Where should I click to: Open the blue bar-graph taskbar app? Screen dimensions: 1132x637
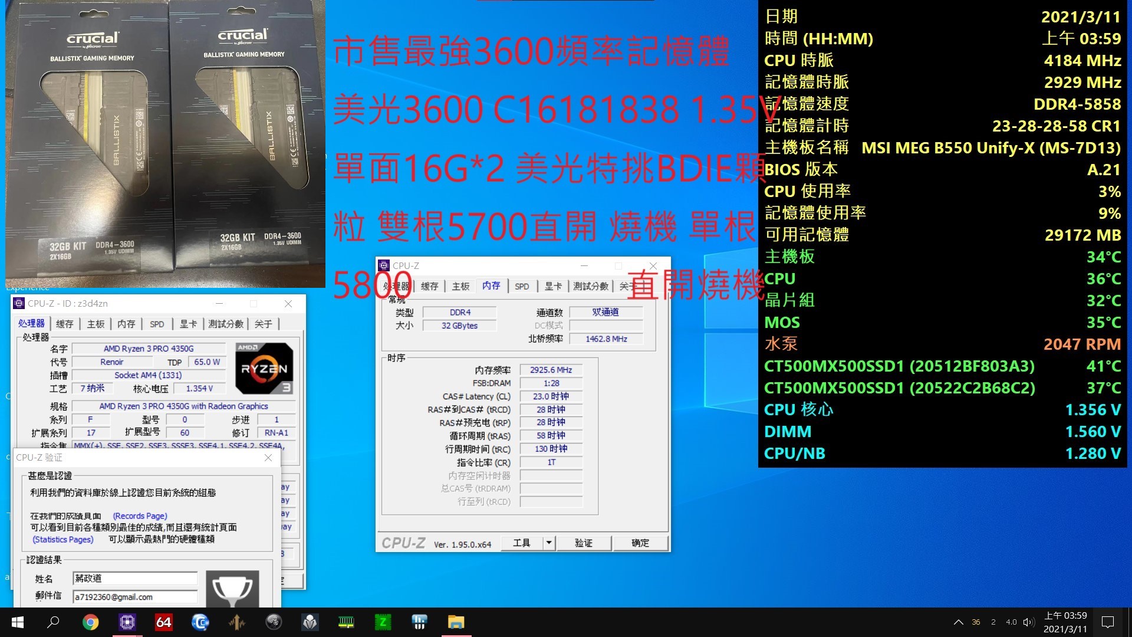tap(419, 622)
